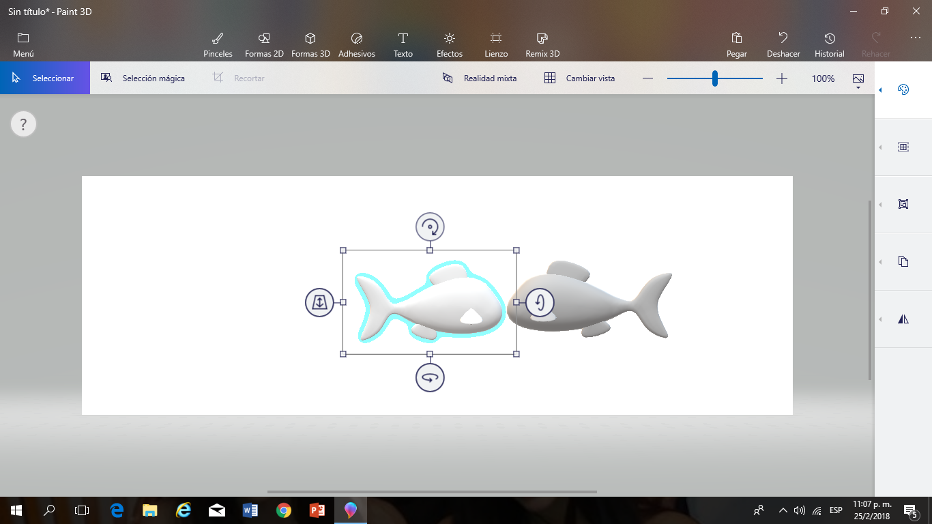Click the 100% zoom percentage value
The image size is (932, 524).
point(824,78)
